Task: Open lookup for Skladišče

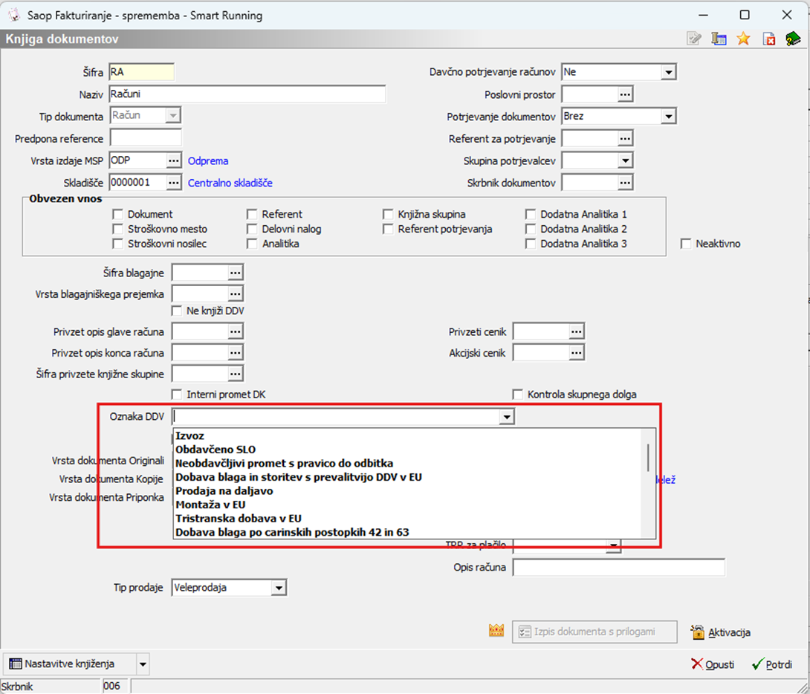Action: pyautogui.click(x=174, y=182)
